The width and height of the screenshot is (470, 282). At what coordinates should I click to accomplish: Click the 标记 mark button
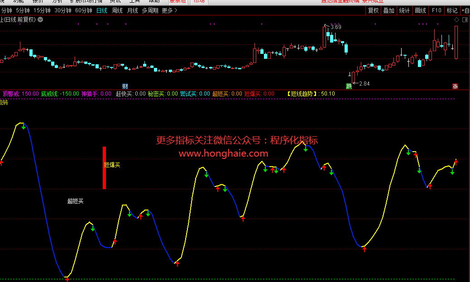pyautogui.click(x=451, y=10)
